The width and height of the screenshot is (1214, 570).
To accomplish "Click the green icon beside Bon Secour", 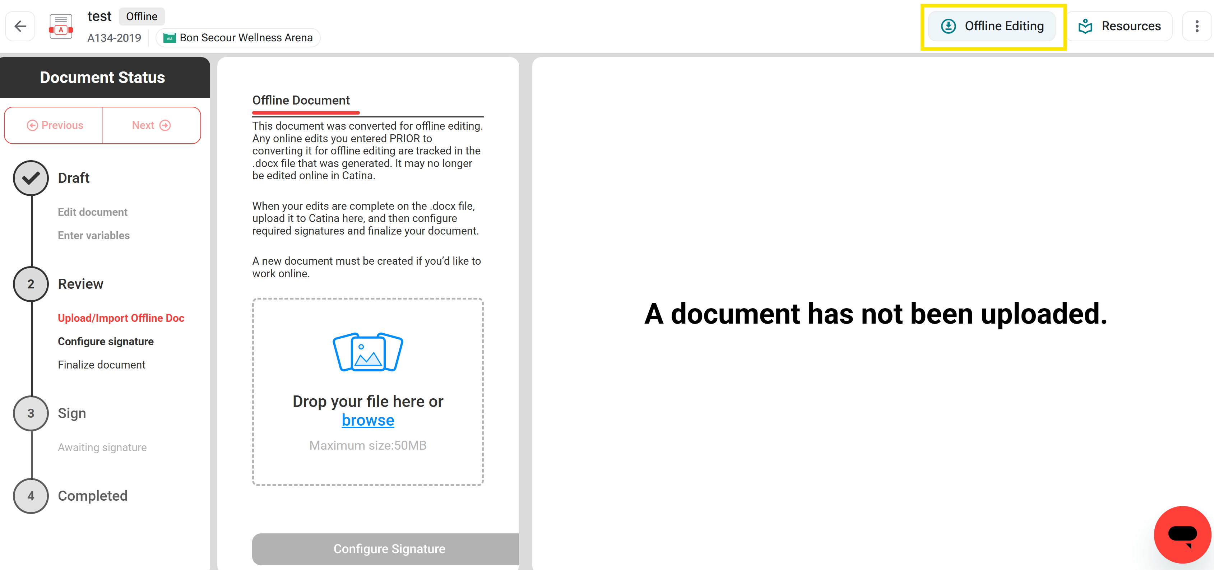I will click(169, 38).
